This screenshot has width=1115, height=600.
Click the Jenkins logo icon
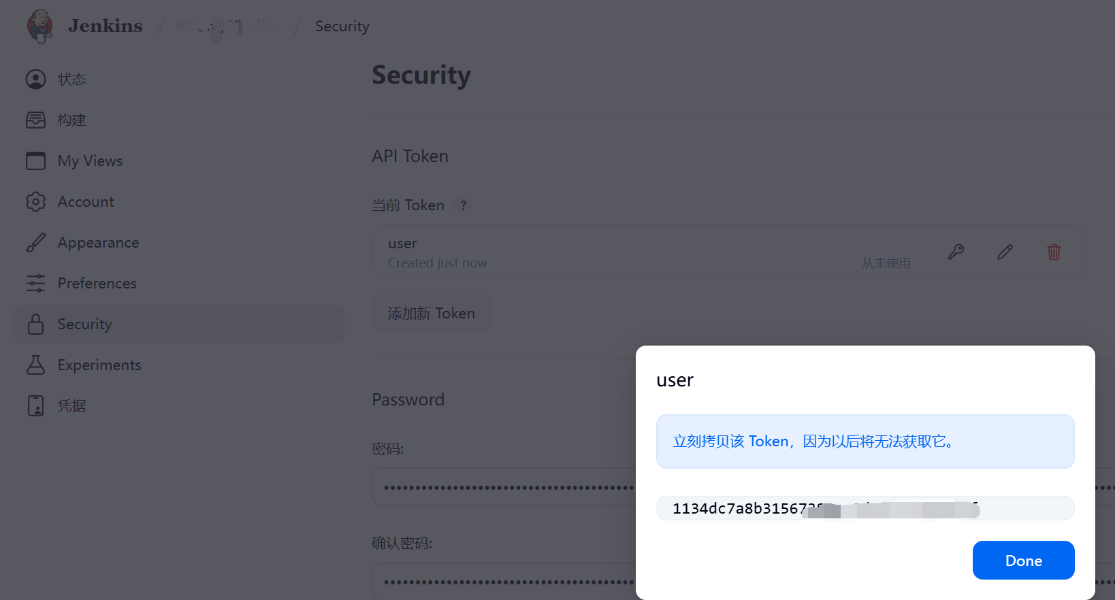pyautogui.click(x=40, y=26)
